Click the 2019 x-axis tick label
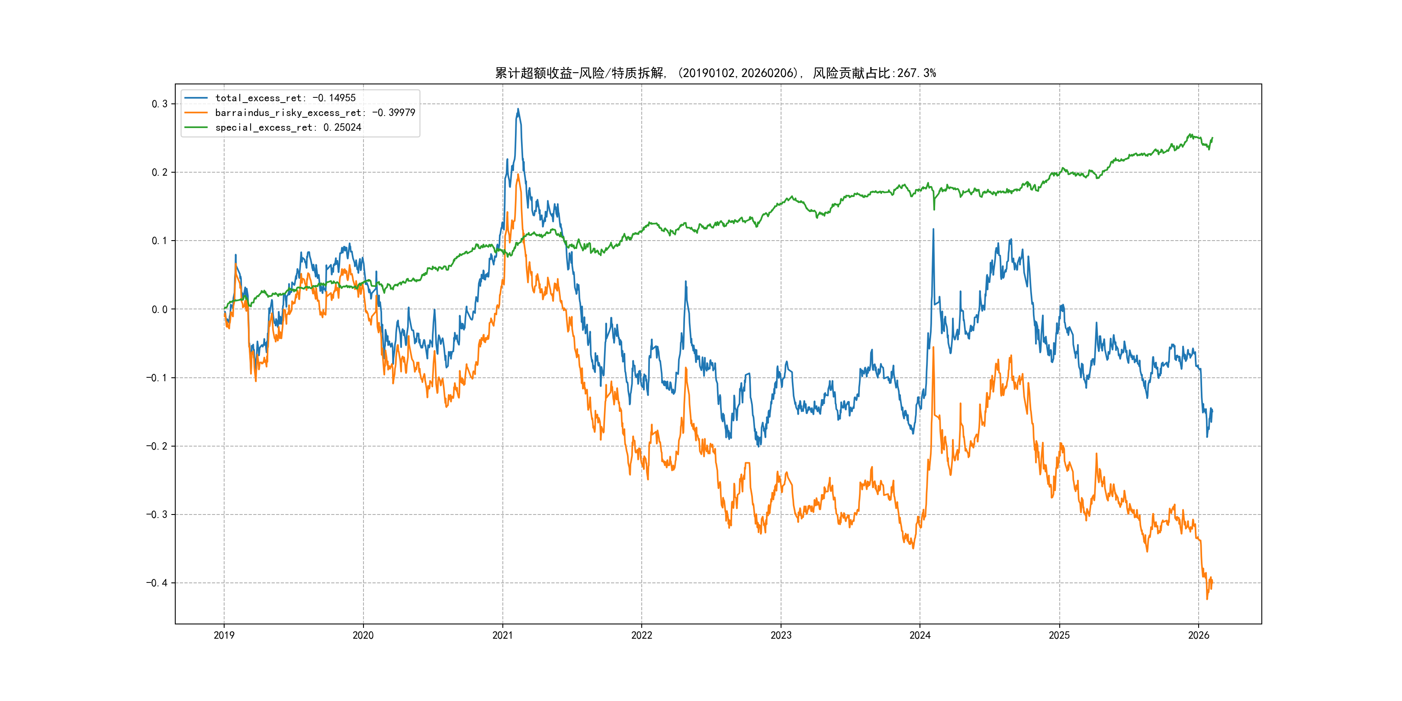1402x701 pixels. tap(224, 635)
